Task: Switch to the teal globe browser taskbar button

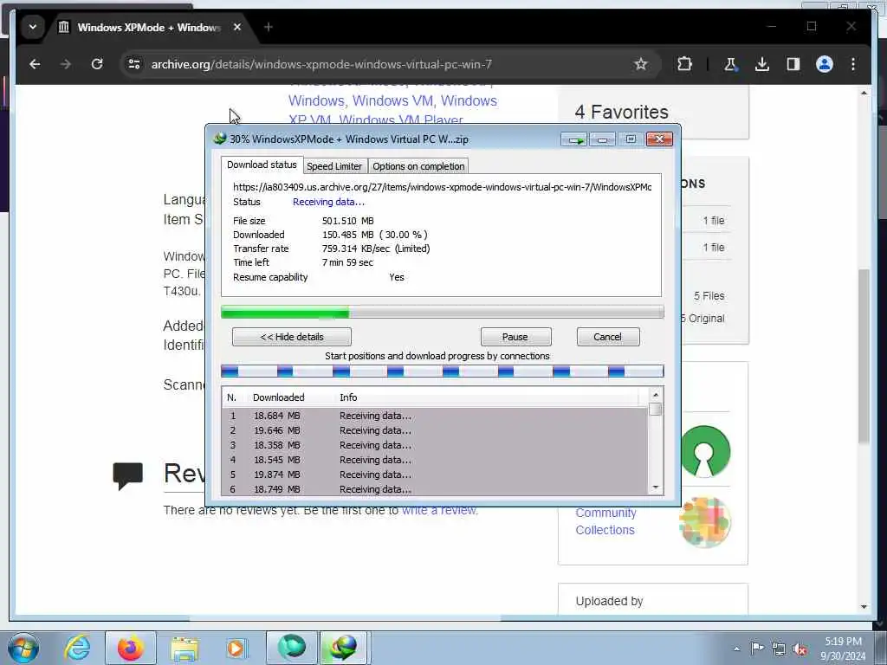Action: (x=291, y=648)
